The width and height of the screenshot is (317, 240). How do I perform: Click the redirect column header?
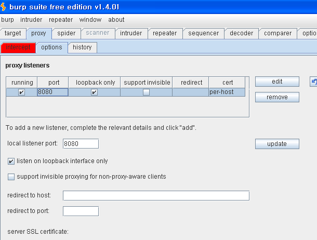[x=190, y=83]
